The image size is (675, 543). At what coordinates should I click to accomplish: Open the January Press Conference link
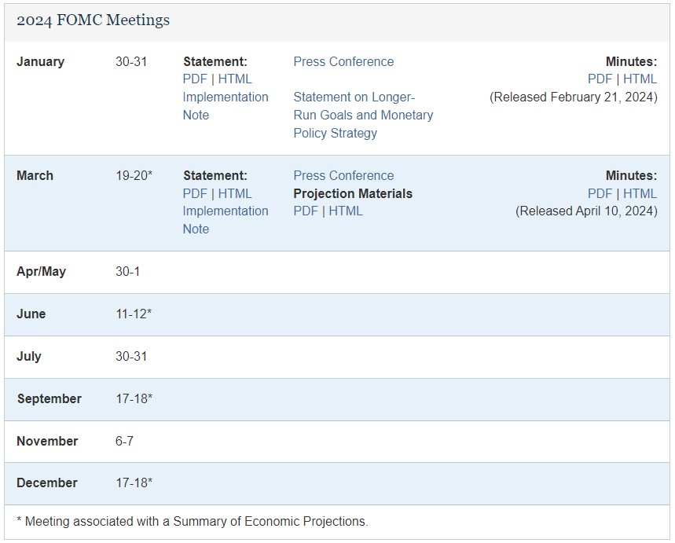point(343,61)
